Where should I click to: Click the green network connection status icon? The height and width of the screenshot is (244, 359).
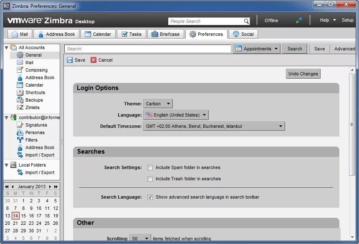tap(298, 20)
